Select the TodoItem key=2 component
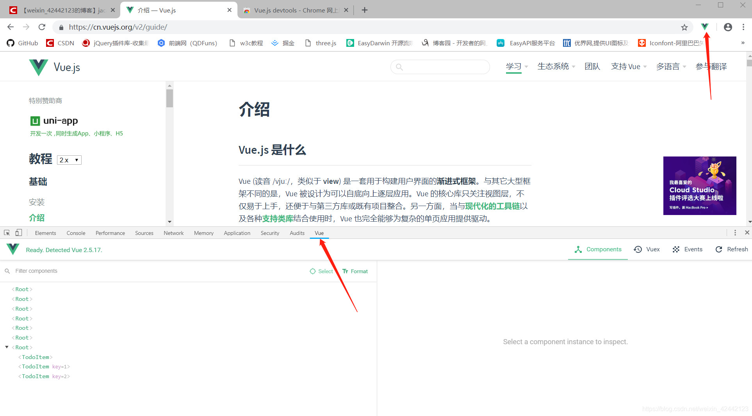This screenshot has height=416, width=752. (x=44, y=376)
